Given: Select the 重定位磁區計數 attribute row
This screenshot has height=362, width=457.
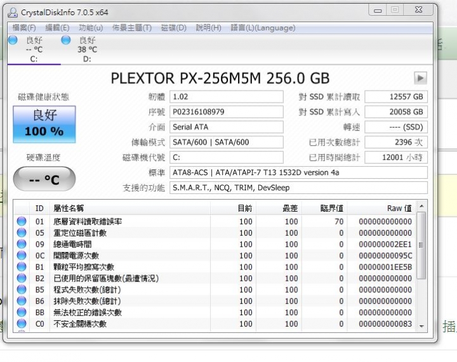Looking at the screenshot, I should [x=215, y=233].
